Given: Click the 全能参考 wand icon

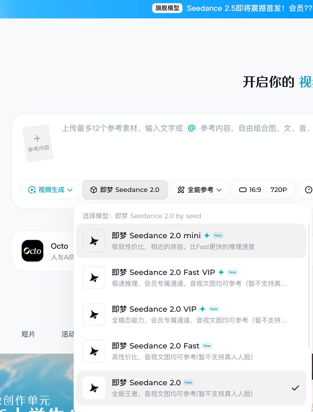Looking at the screenshot, I should coord(181,190).
